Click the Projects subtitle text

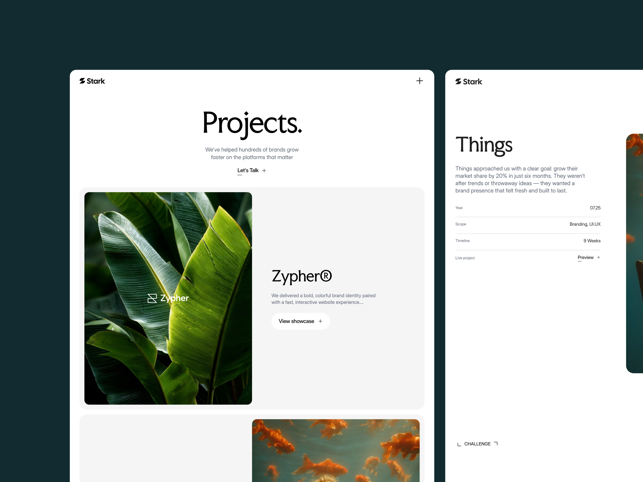(x=252, y=153)
